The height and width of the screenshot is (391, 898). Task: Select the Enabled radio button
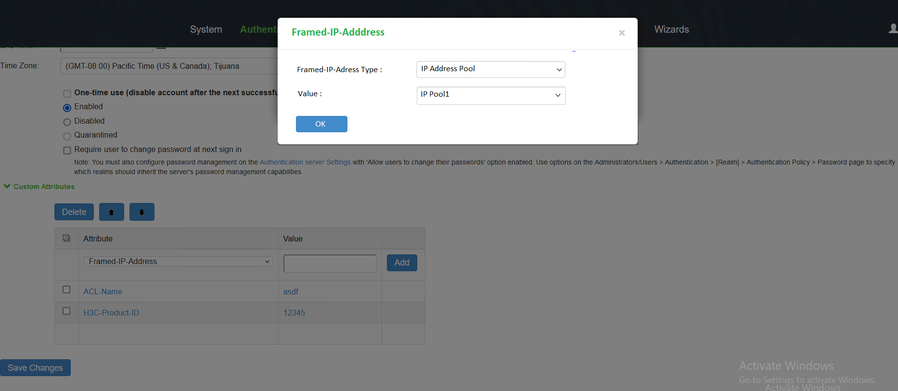pyautogui.click(x=67, y=107)
